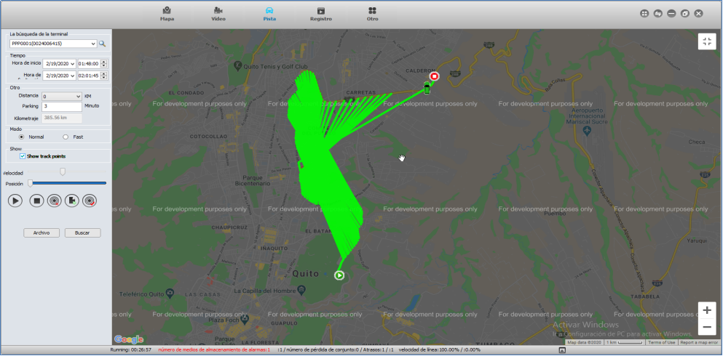Click the La Capilla del Hombre marker
The width and height of the screenshot is (723, 356).
click(301, 291)
